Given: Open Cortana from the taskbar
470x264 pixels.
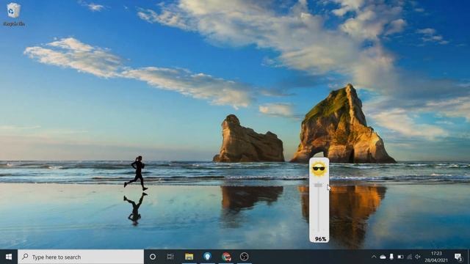Looking at the screenshot, I should 153,257.
